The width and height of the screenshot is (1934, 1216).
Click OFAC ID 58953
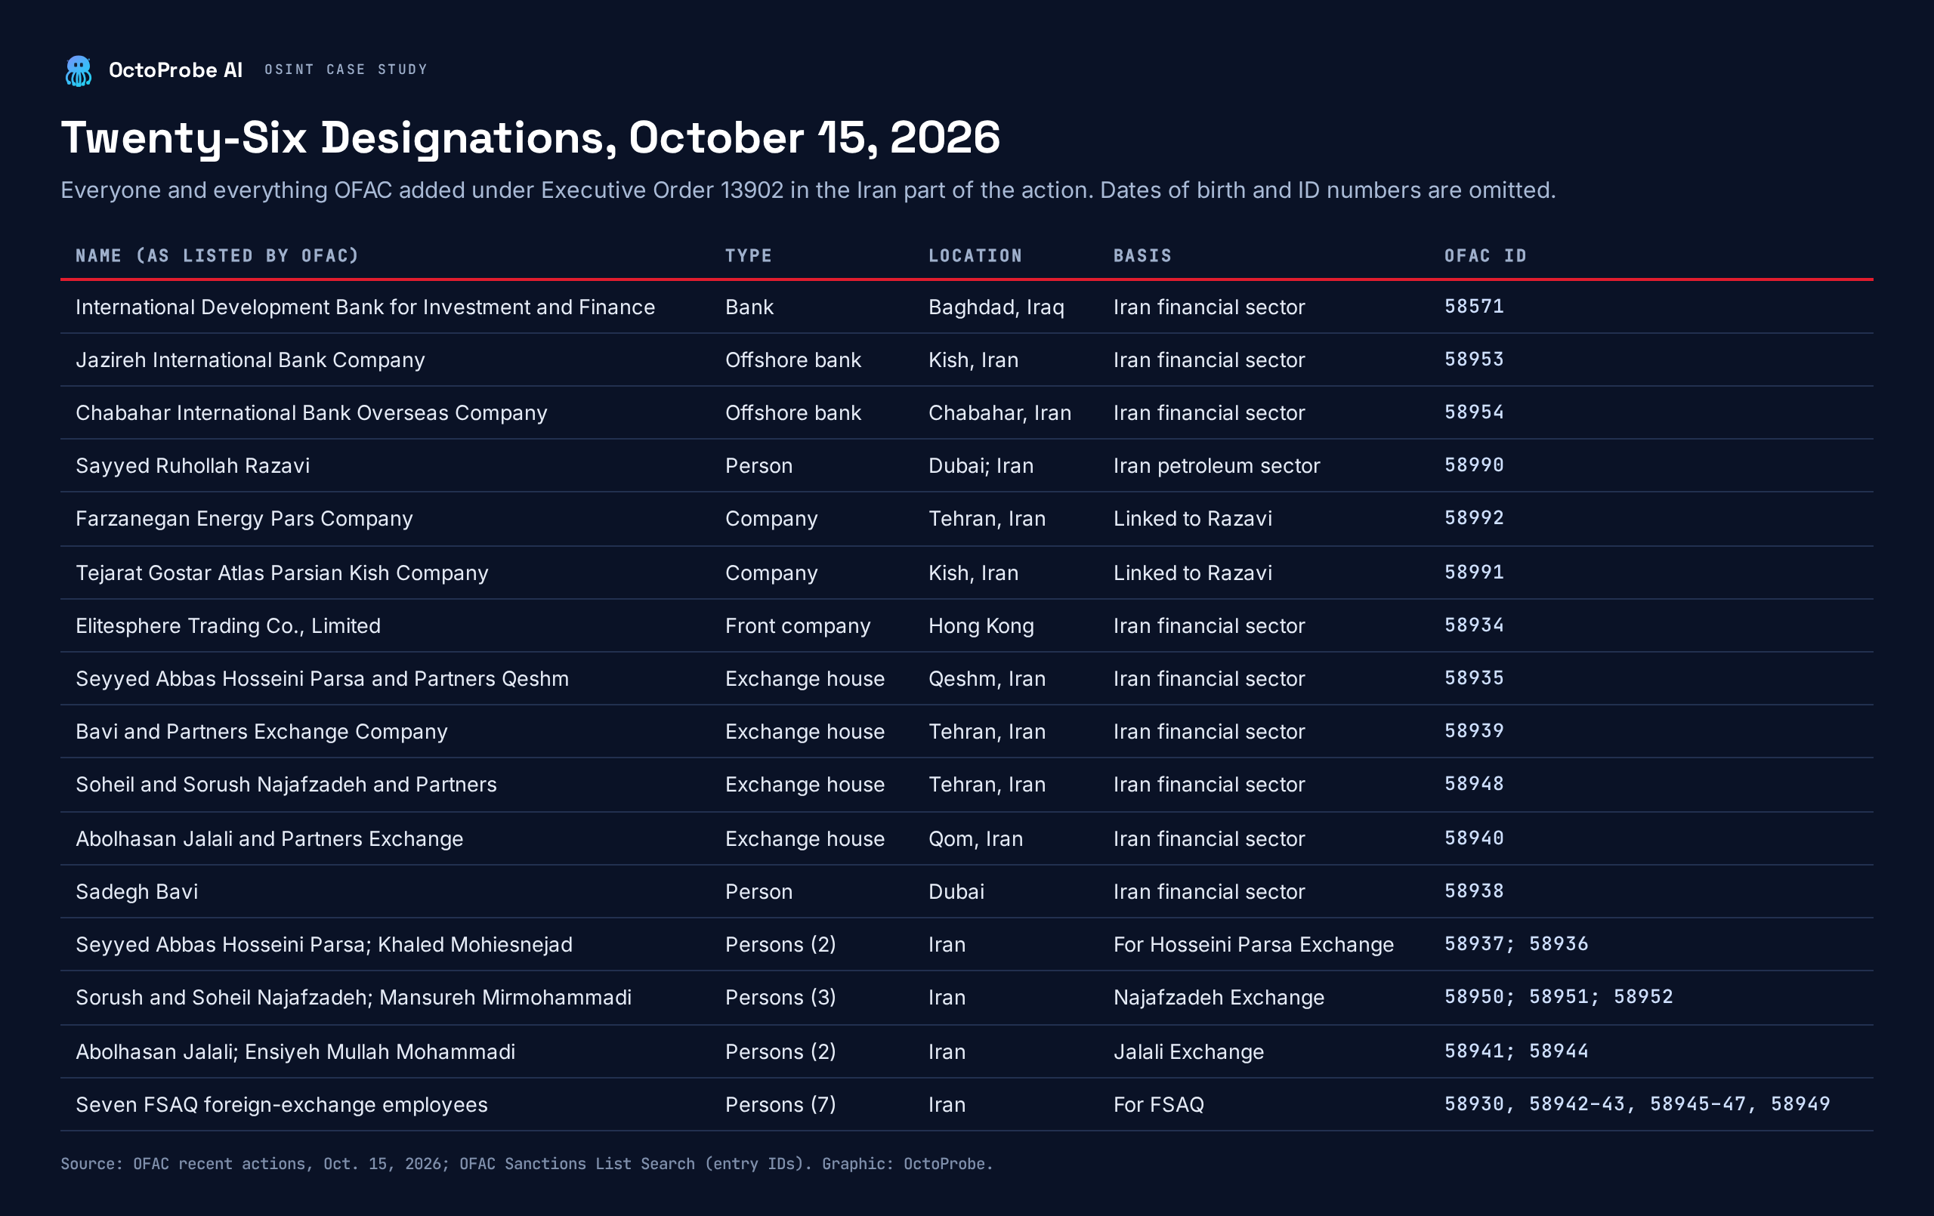(1474, 359)
